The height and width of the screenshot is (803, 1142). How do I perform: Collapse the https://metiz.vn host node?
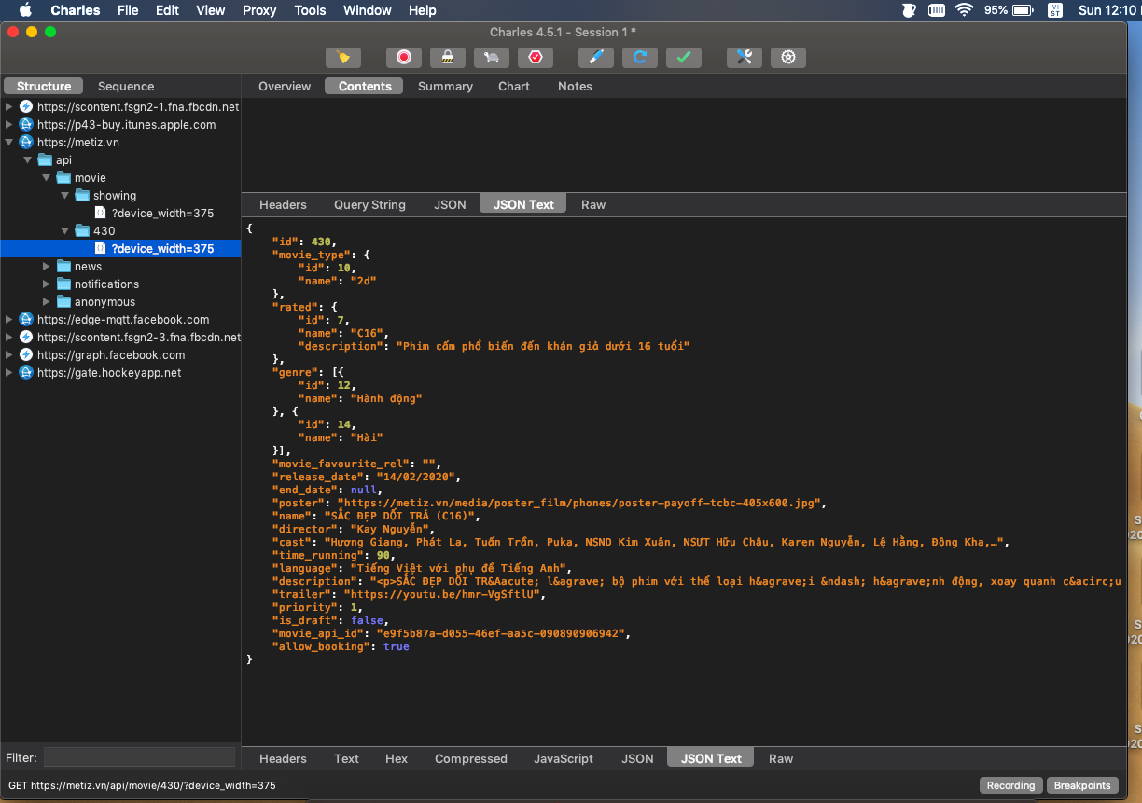pos(9,143)
